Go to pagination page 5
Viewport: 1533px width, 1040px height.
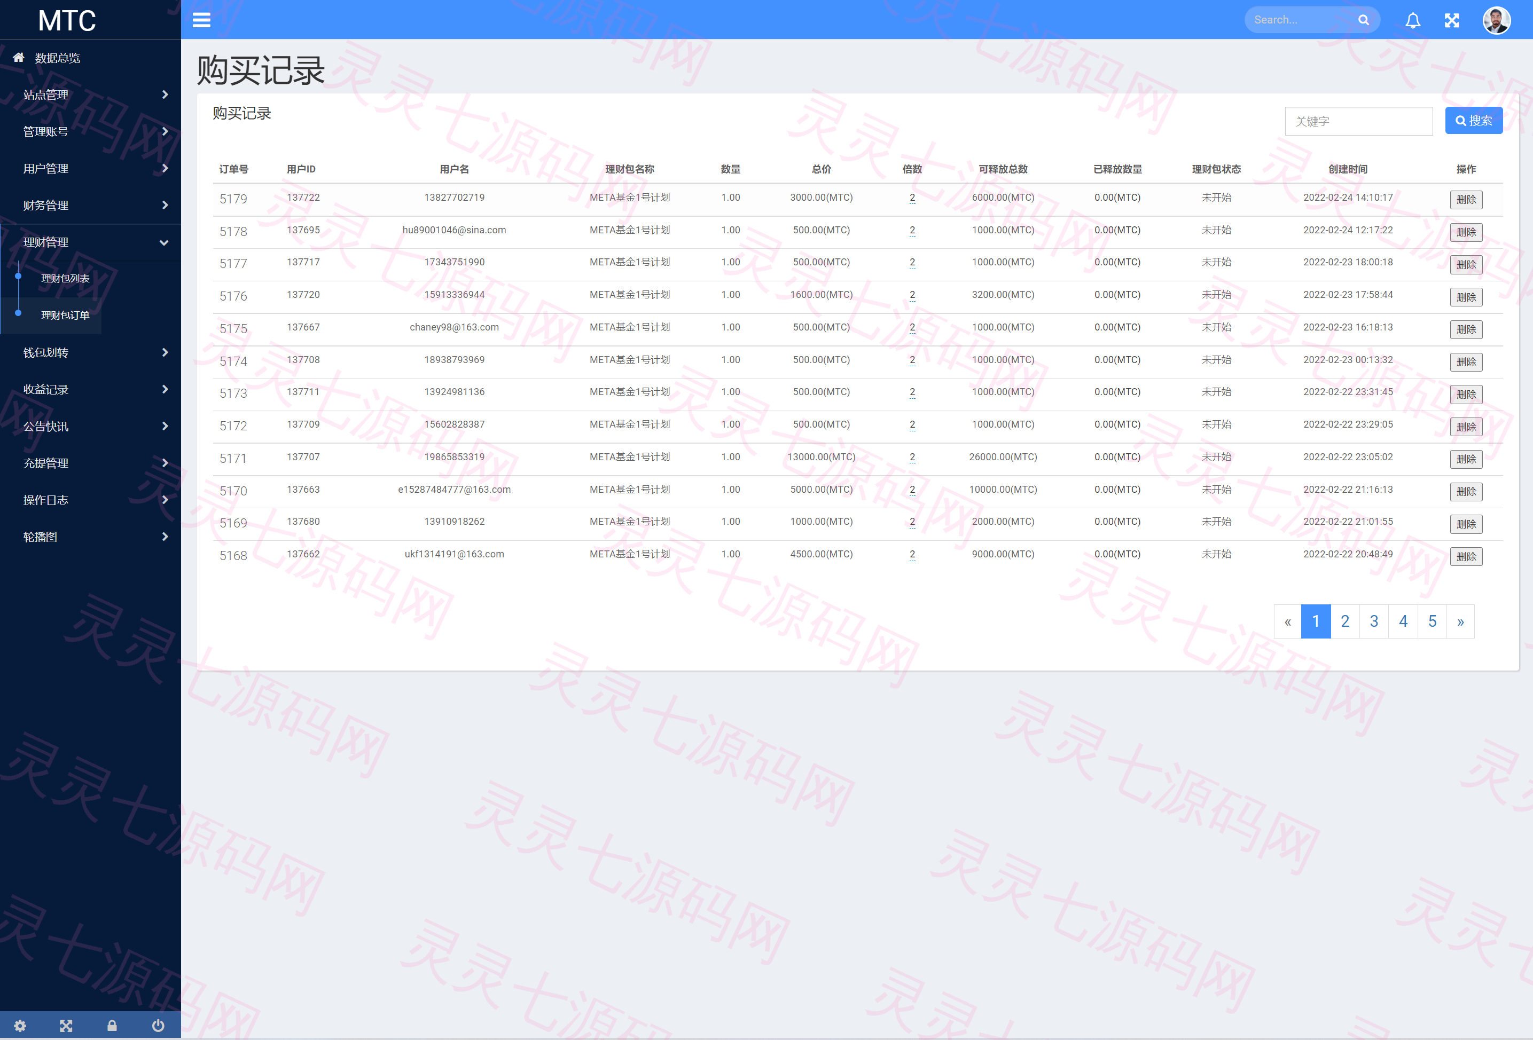[x=1432, y=621]
